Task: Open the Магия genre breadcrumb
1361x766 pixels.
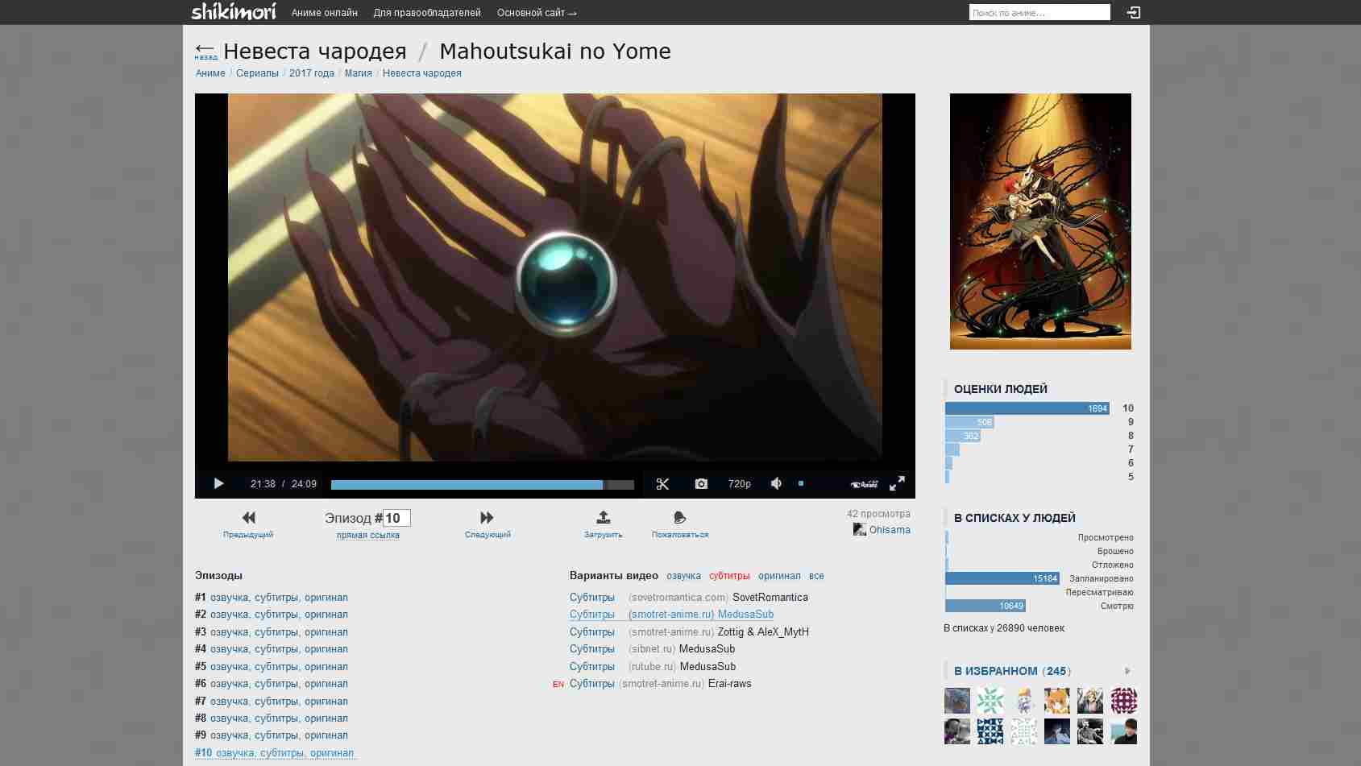Action: click(x=359, y=73)
